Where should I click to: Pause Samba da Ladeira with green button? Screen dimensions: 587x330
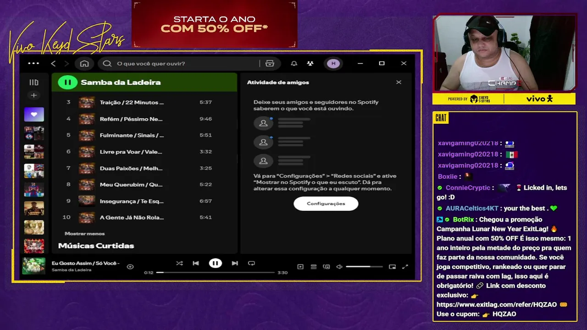coord(67,82)
